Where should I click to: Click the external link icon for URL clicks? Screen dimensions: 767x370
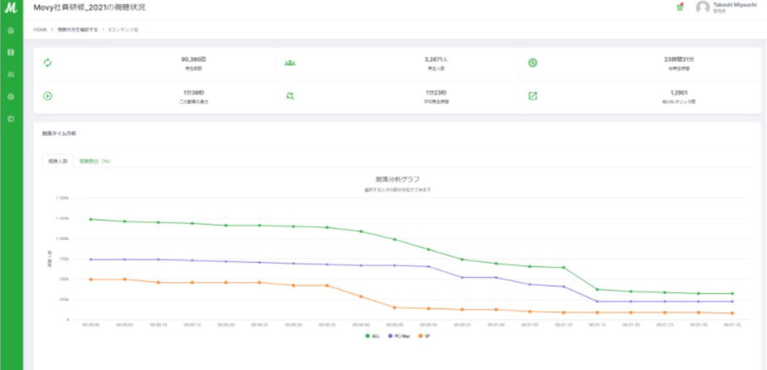click(532, 96)
